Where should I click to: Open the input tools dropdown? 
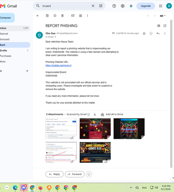(163, 16)
